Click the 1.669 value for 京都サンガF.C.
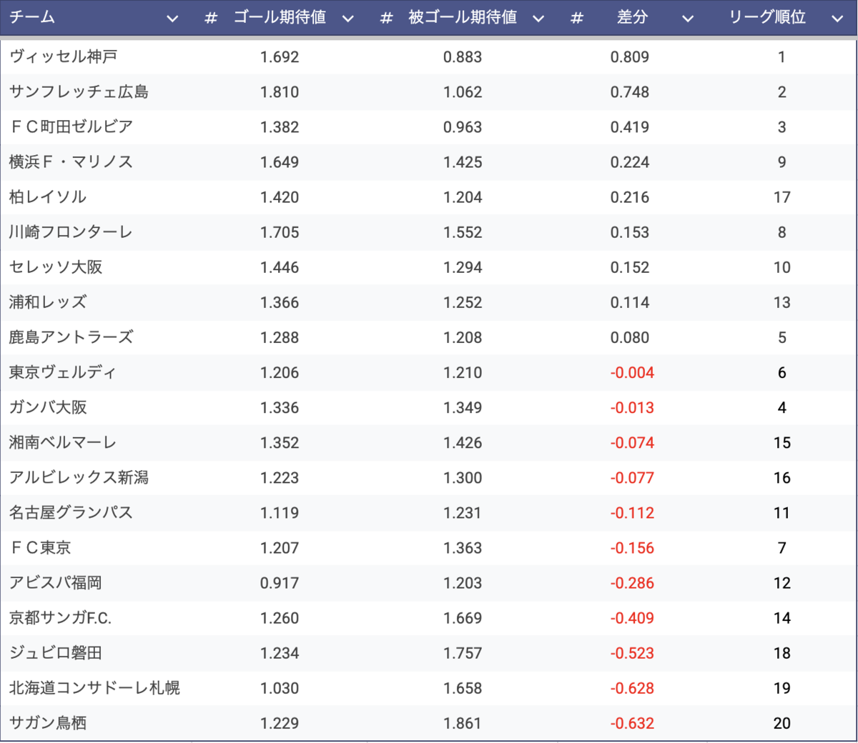The width and height of the screenshot is (858, 743). 463,618
